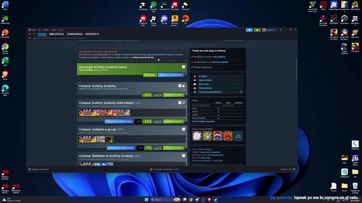Open the Amigos menu

coord(46,30)
